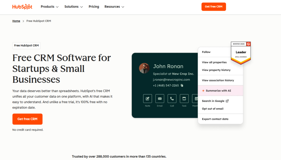Click the Free HubSpot CRM breadcrumb text
This screenshot has height=160, width=281.
pyautogui.click(x=39, y=21)
